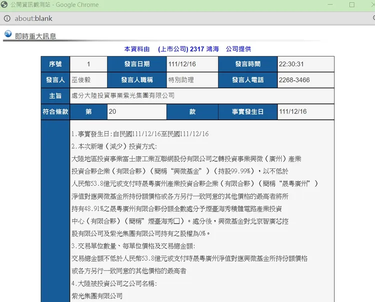Click the 主旨 header cell

click(55, 96)
